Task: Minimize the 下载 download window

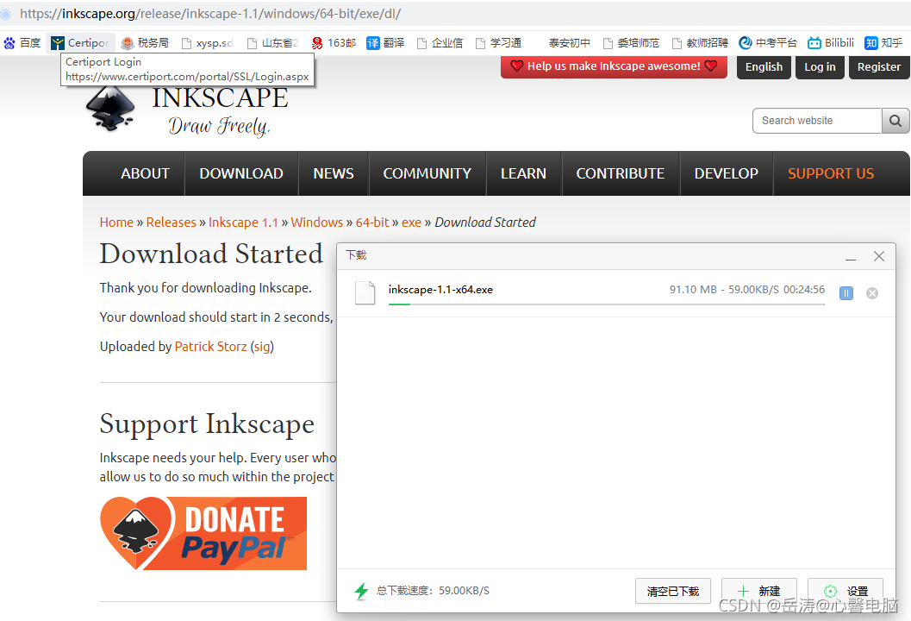Action: (851, 256)
